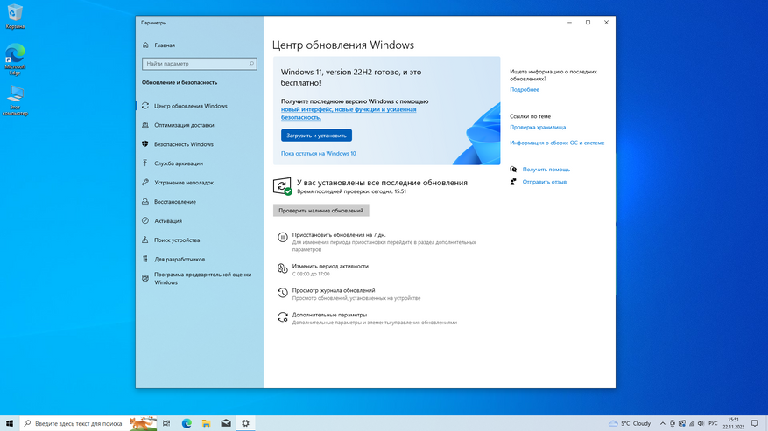Open Оптимизация доставки sidebar icon
768x431 pixels.
click(x=145, y=125)
